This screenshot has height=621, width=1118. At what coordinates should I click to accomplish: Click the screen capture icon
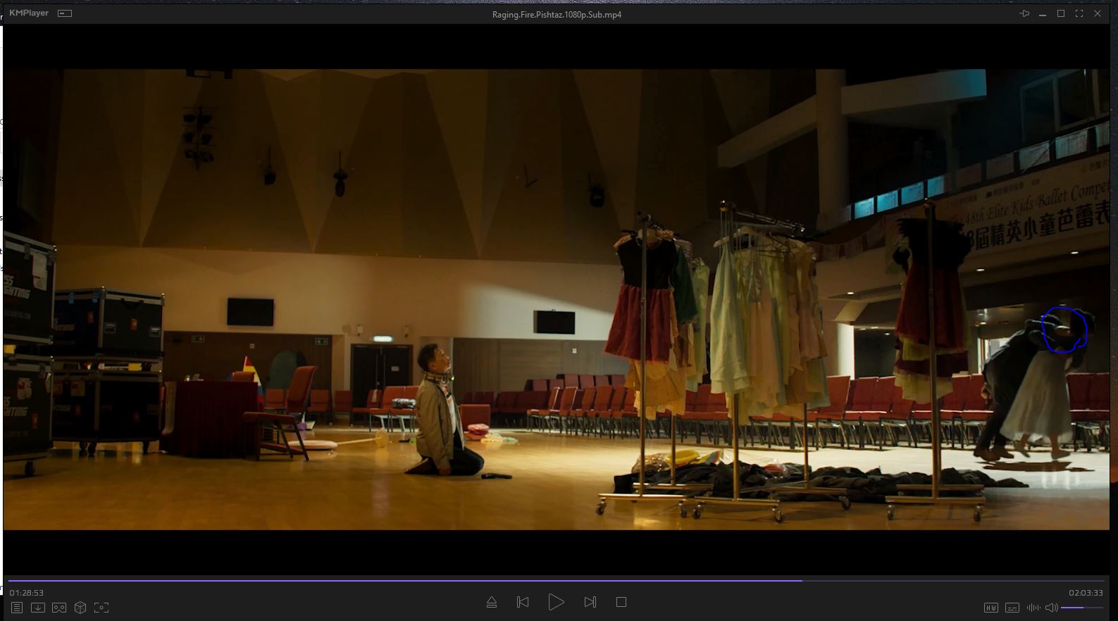tap(101, 607)
